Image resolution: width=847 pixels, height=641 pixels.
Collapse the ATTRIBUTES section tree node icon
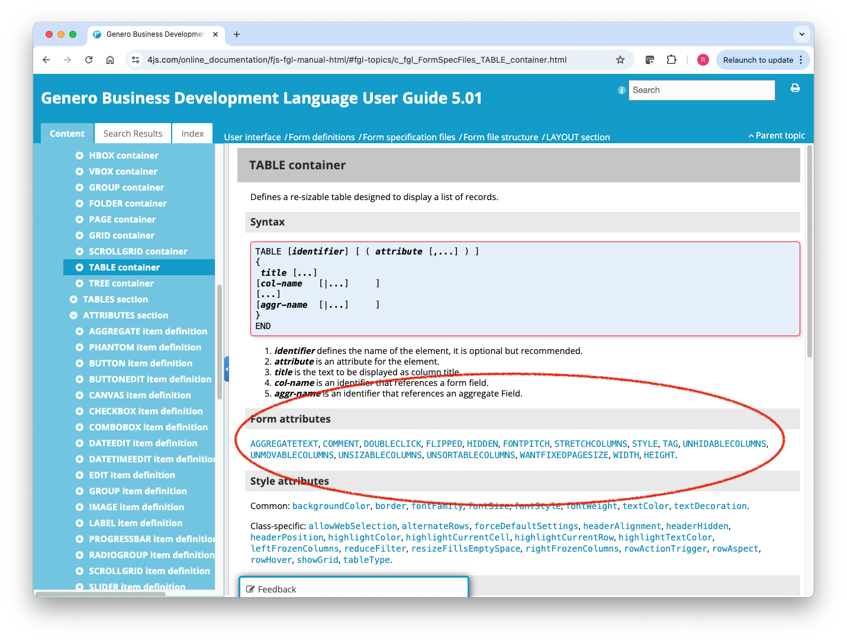pos(73,315)
